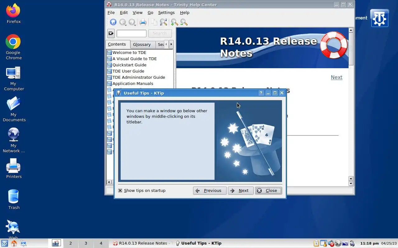398x248 pixels.
Task: Click the Back arrow in Help Center toolbar
Action: coord(122,22)
